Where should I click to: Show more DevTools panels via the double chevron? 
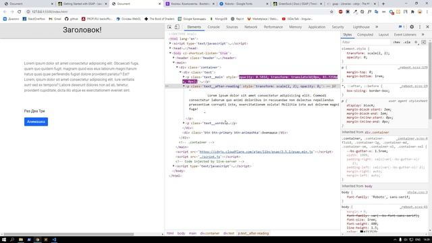click(x=377, y=27)
